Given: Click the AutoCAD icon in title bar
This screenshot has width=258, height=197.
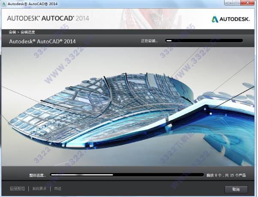Looking at the screenshot, I should coord(4,3).
